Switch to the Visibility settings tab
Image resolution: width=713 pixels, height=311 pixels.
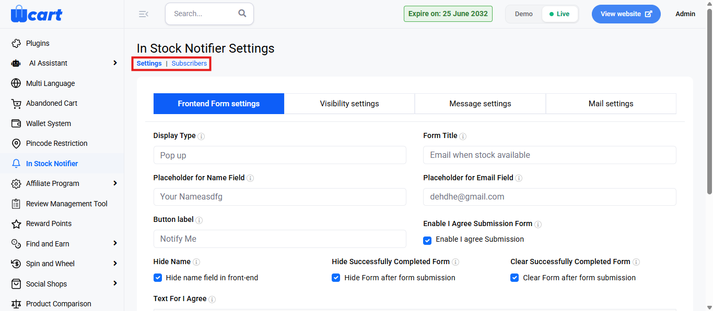pos(349,104)
